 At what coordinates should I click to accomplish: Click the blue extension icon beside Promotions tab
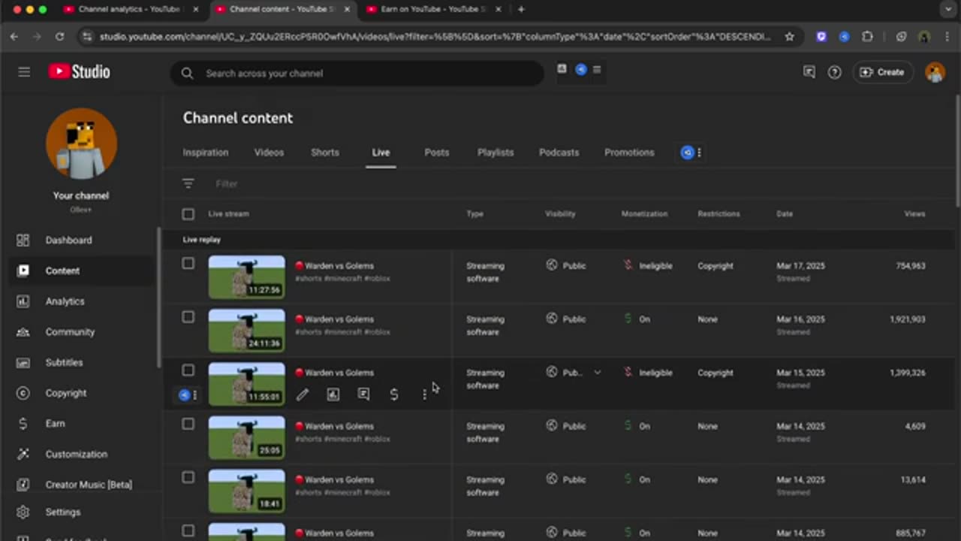click(x=687, y=153)
